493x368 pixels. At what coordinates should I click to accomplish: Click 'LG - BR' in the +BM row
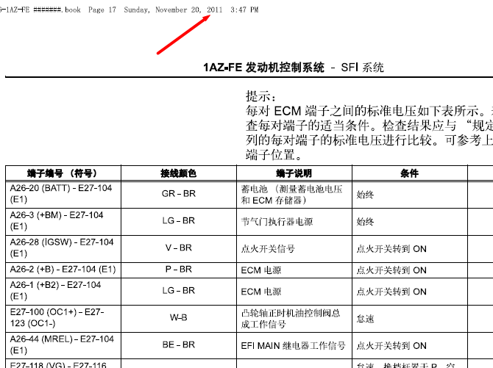[x=179, y=221]
